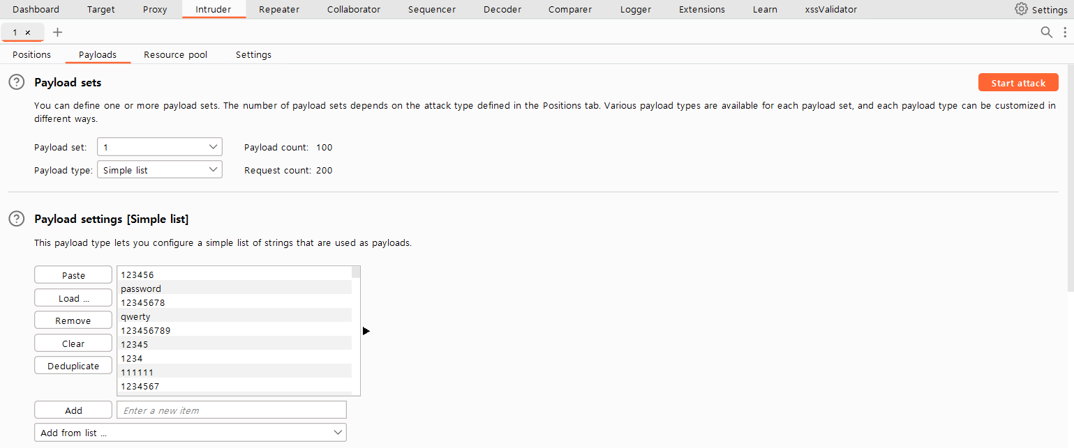Select the Intruder tab
This screenshot has height=448, width=1074.
click(214, 10)
